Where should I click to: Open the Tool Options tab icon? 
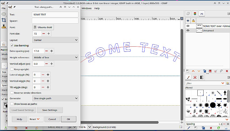(4, 44)
